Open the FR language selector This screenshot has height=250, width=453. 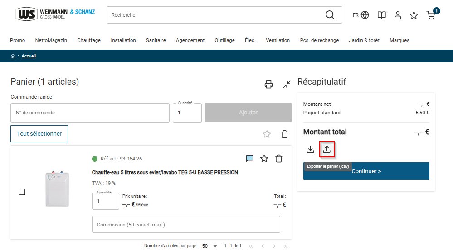[x=360, y=15]
